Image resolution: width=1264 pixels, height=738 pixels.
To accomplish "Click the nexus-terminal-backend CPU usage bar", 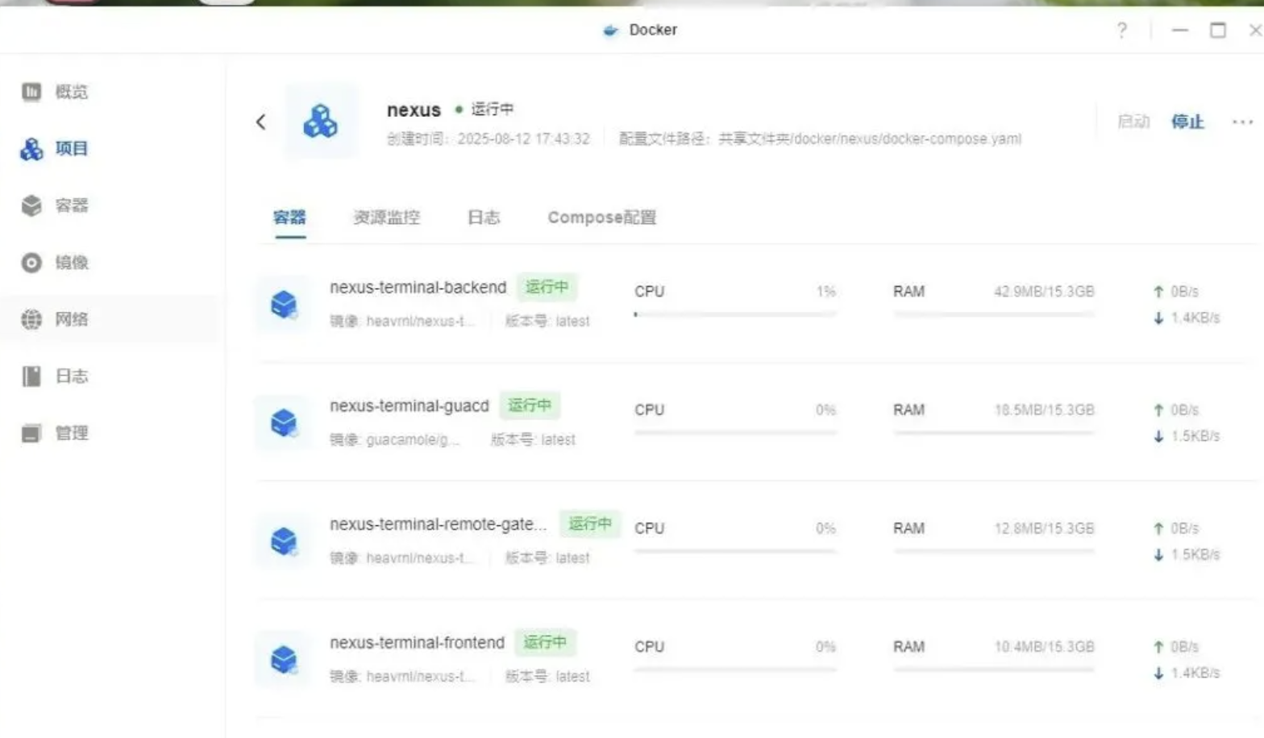I will click(734, 314).
